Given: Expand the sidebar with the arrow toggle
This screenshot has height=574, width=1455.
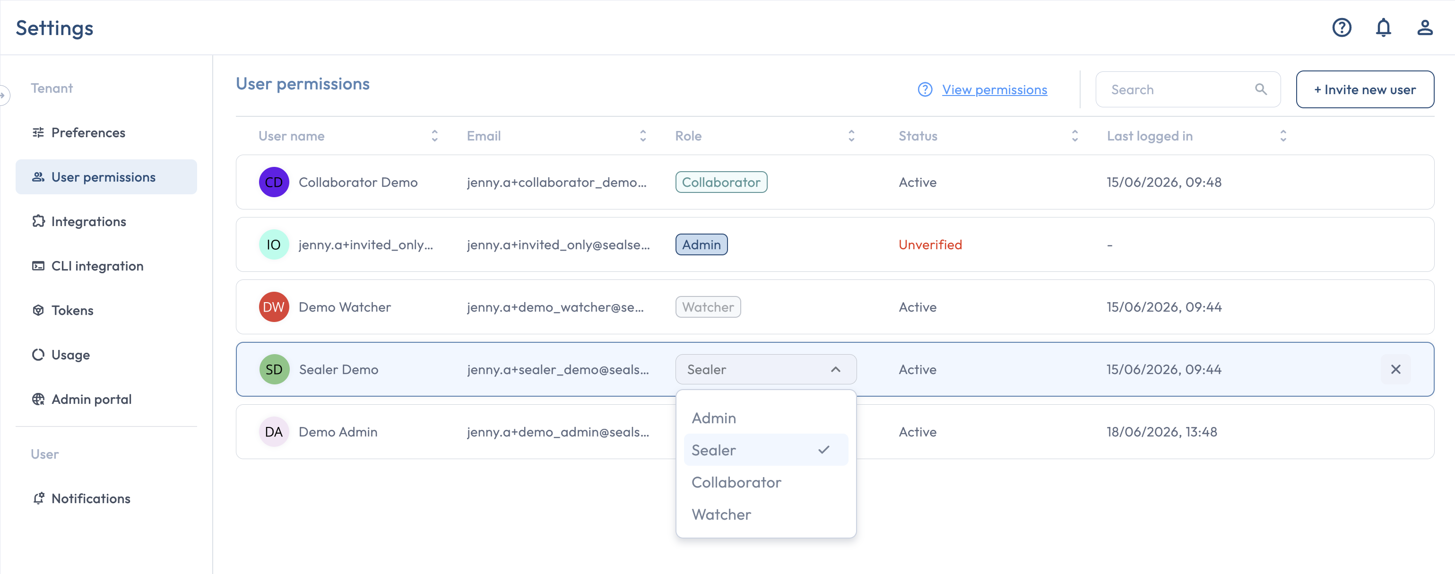Looking at the screenshot, I should 3,95.
